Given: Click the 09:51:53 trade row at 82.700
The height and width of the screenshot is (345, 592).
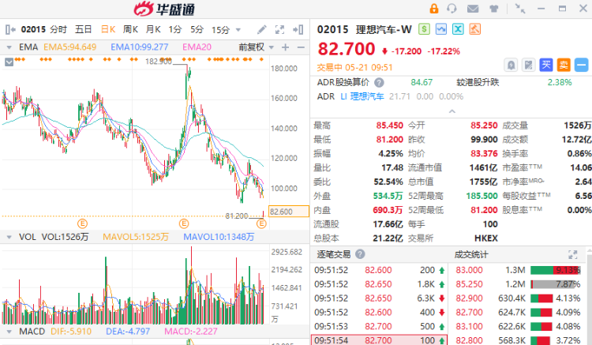Looking at the screenshot, I should click(x=379, y=327).
